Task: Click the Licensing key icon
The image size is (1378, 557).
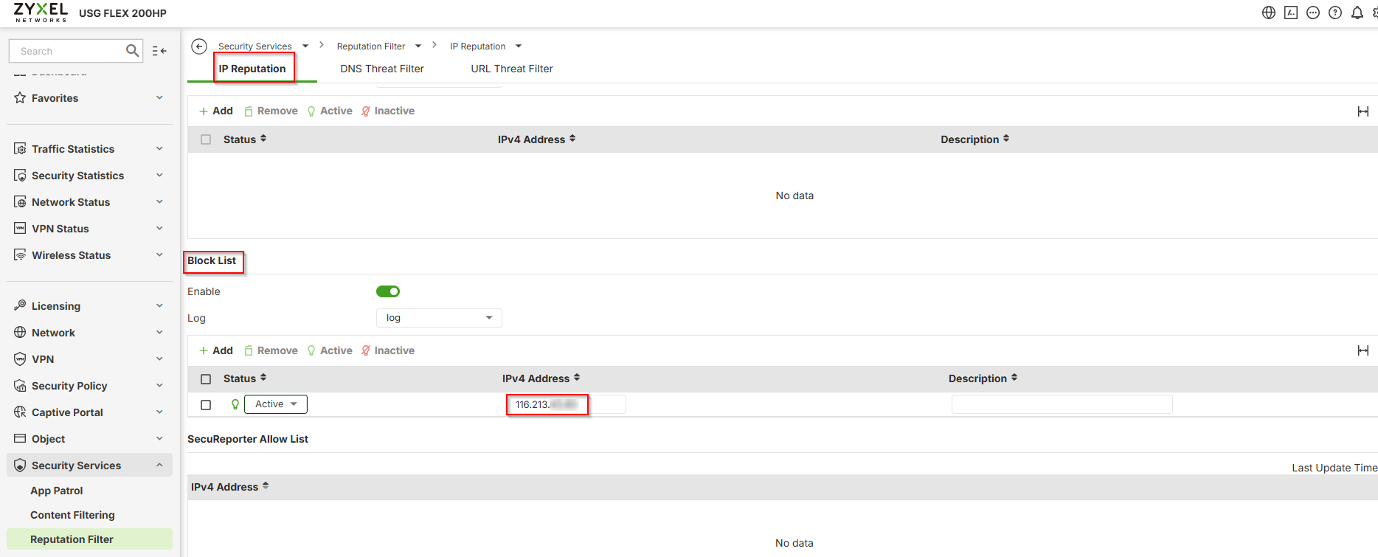Action: click(x=20, y=305)
